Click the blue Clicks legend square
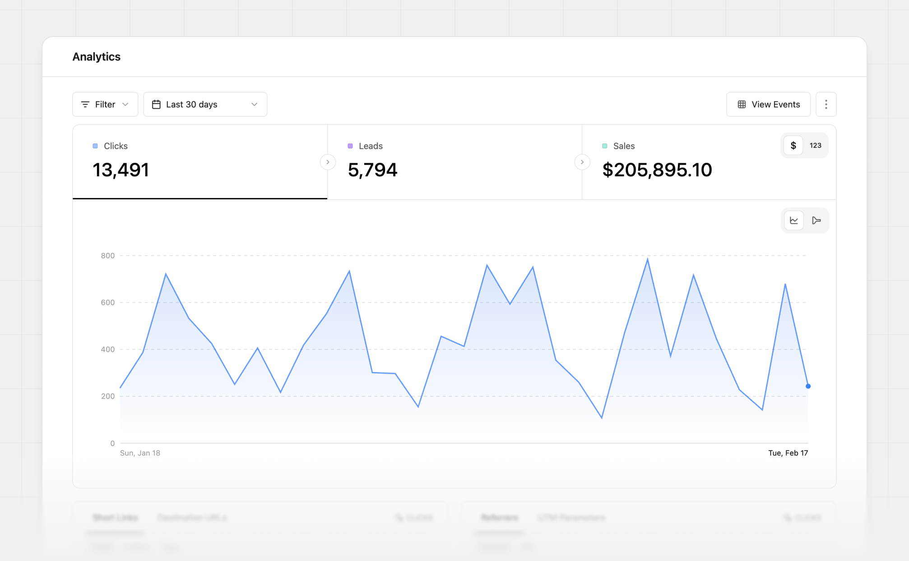Viewport: 909px width, 561px height. pos(95,146)
